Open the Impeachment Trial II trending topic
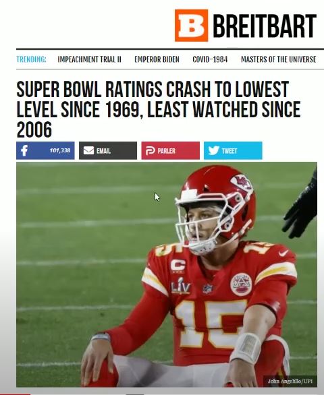 (x=89, y=59)
